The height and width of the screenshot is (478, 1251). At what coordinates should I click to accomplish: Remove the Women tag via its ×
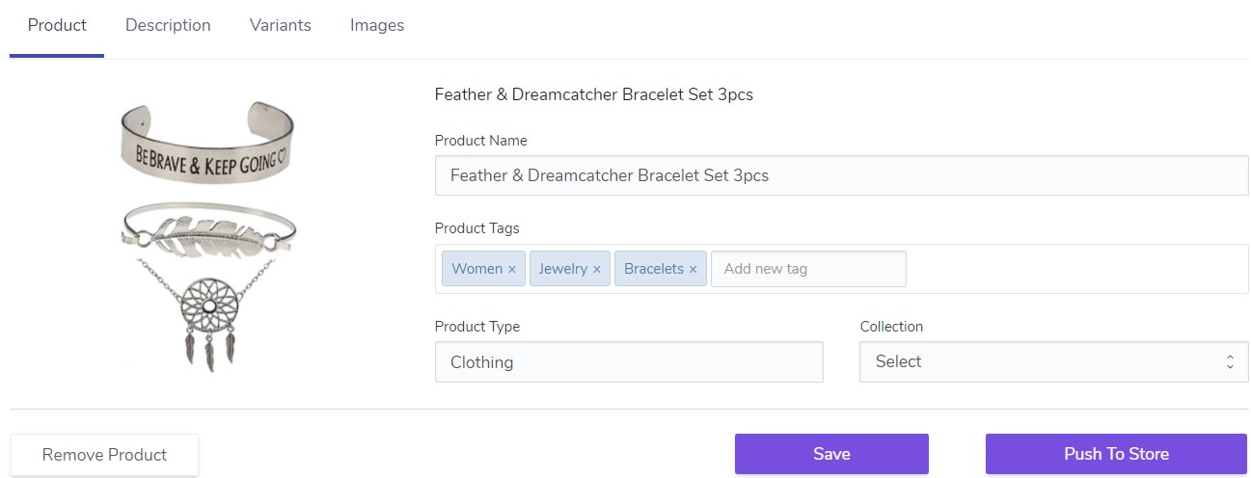pos(512,270)
